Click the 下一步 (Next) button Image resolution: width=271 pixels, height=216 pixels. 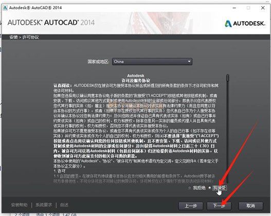pyautogui.click(x=219, y=206)
